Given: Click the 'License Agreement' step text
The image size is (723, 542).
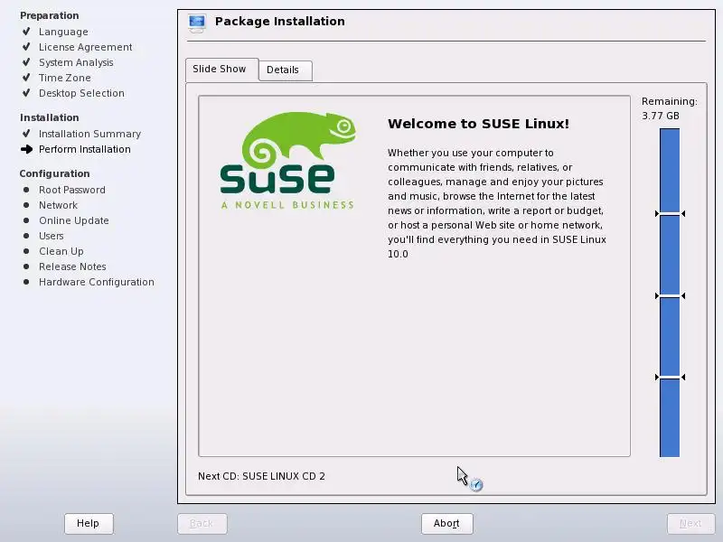Looking at the screenshot, I should click(x=85, y=47).
